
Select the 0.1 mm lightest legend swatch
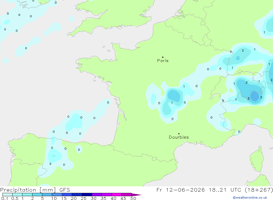click(x=7, y=195)
